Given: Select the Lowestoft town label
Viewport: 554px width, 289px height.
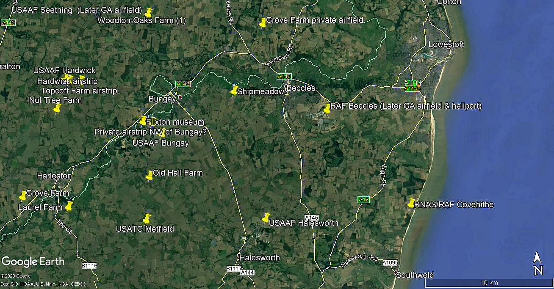Looking at the screenshot, I should tap(446, 44).
